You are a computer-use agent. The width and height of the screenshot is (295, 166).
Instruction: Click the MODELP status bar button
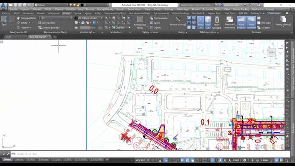140,160
